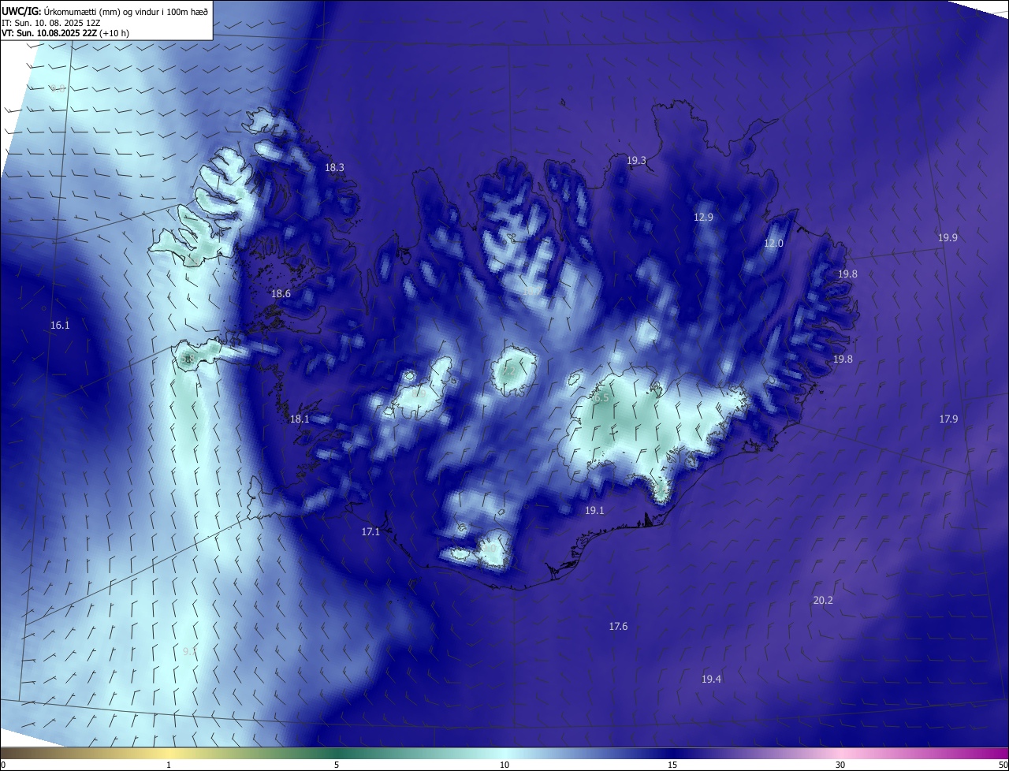Click the 18.6 value on the map

pyautogui.click(x=281, y=294)
